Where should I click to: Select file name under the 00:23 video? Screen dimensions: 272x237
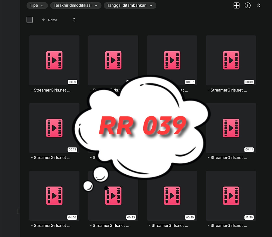click(110, 226)
